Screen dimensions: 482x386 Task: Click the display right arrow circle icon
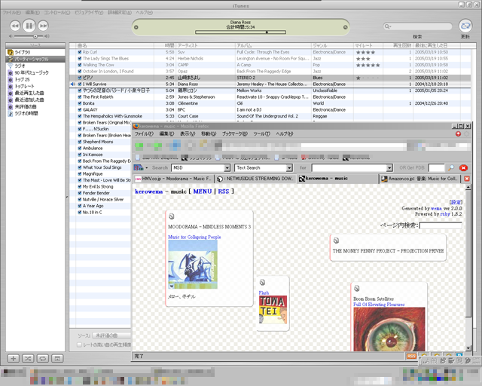[345, 27]
